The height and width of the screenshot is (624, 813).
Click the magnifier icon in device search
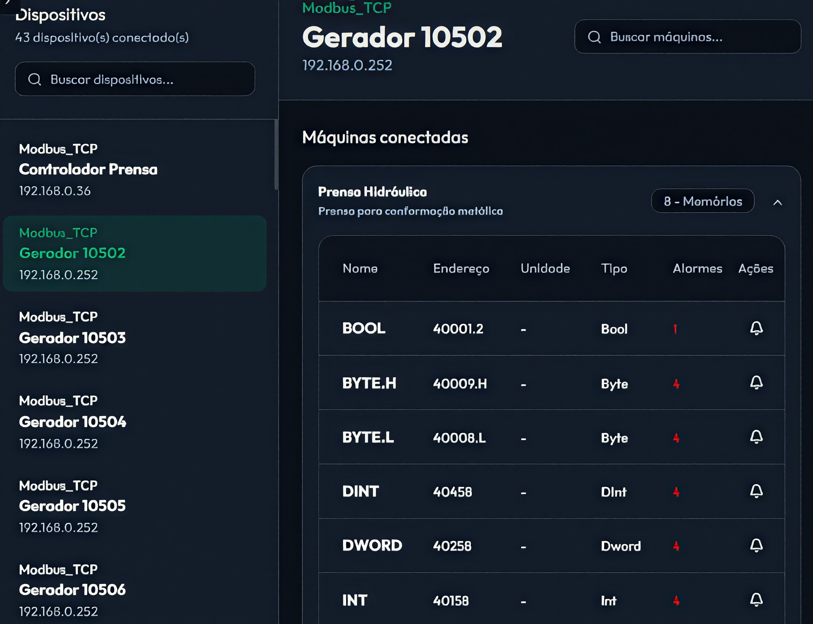pos(35,79)
